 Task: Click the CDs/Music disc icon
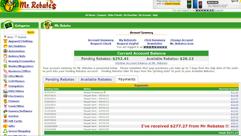tap(5, 76)
